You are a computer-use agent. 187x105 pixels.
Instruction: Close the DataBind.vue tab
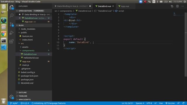pyautogui.click(x=113, y=6)
